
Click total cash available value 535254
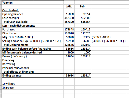pyautogui.click(x=83, y=22)
